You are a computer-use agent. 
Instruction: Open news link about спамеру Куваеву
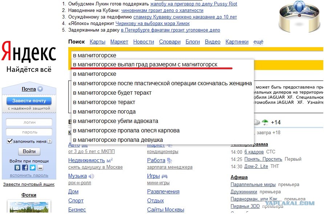pos(185,17)
